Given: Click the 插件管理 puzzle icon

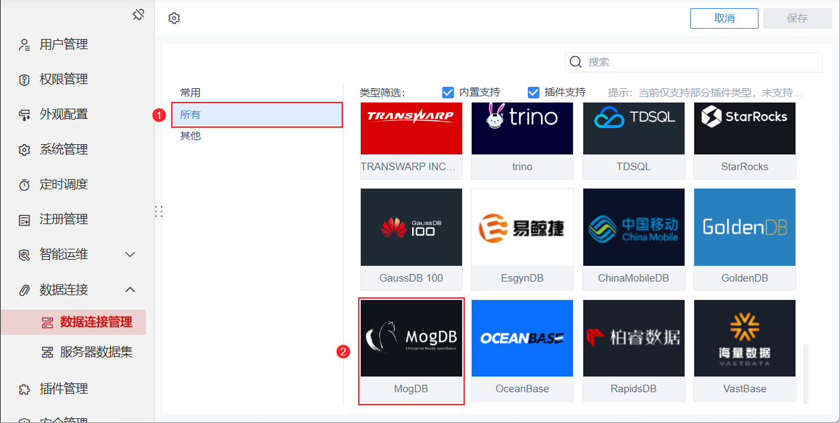Looking at the screenshot, I should 25,389.
